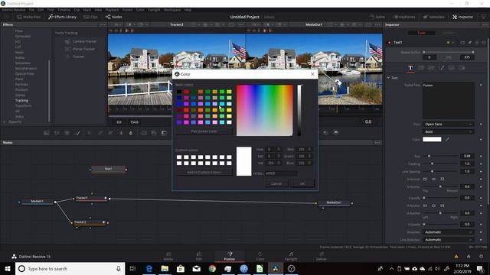
Task: Toggle the Clips panel button
Action: click(90, 17)
